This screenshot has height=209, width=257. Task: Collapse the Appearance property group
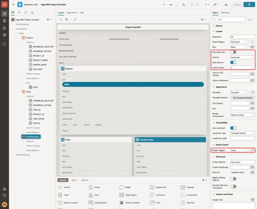click(x=214, y=87)
